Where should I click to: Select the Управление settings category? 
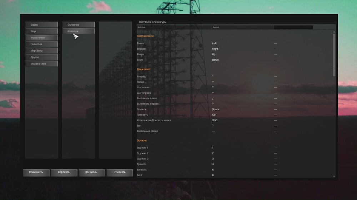[41, 38]
